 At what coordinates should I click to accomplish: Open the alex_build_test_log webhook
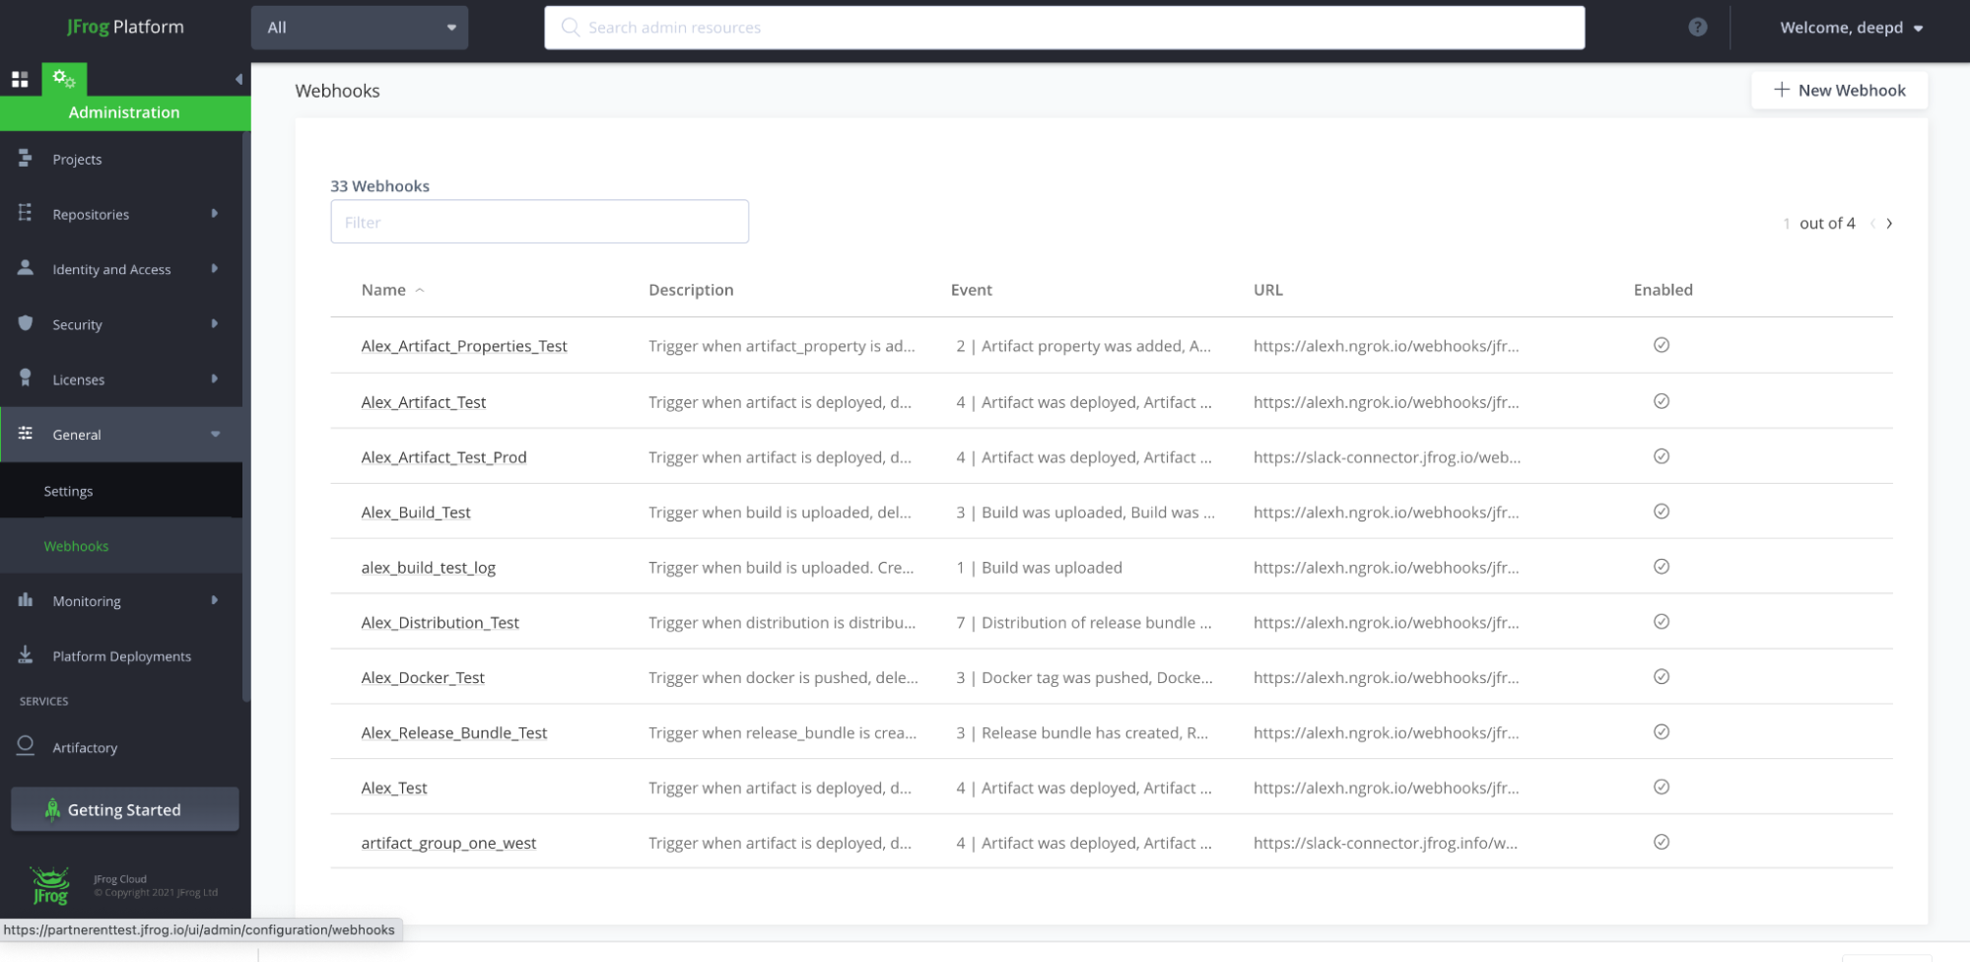click(x=429, y=568)
